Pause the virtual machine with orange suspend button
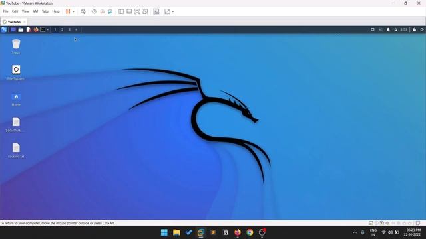The height and width of the screenshot is (239, 426). click(68, 11)
